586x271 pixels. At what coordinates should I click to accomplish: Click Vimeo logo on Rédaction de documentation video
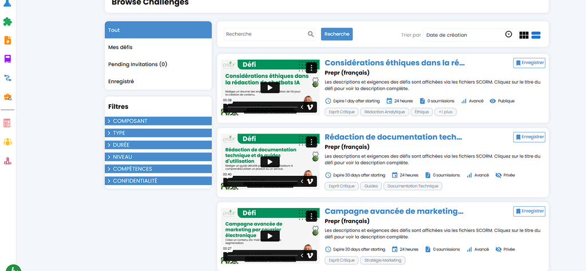click(310, 181)
